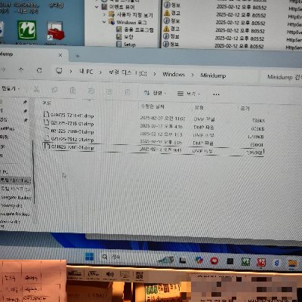Sort by 수정한 날짜 column header

tap(153, 106)
